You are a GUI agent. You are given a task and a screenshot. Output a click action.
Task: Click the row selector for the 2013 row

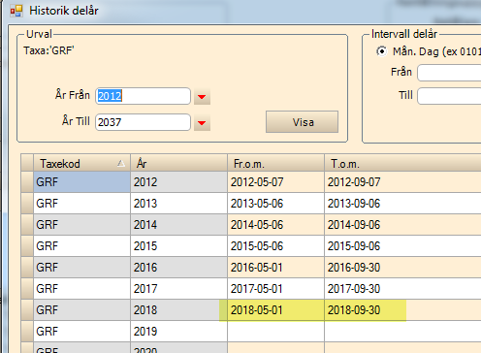pos(27,204)
